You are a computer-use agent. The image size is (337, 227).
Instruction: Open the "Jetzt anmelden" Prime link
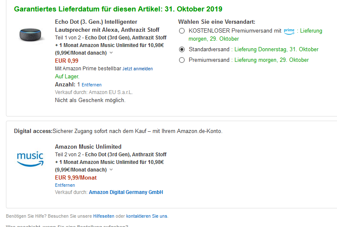coord(138,69)
